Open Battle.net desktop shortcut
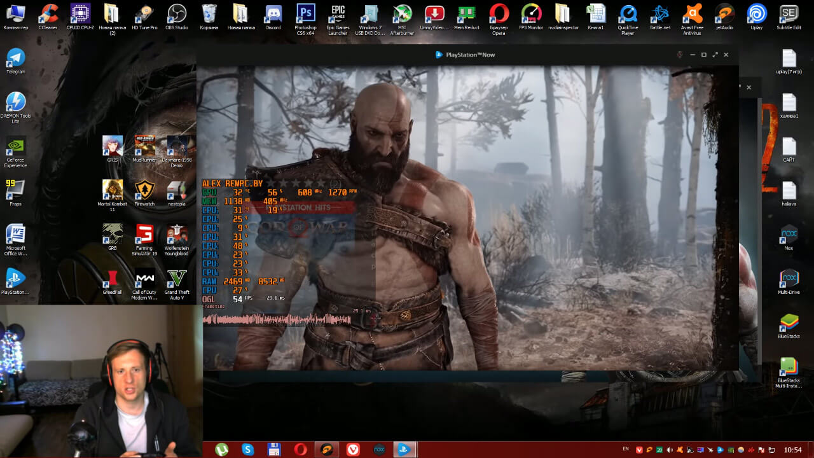Screen dimensions: 814x458 click(x=660, y=17)
